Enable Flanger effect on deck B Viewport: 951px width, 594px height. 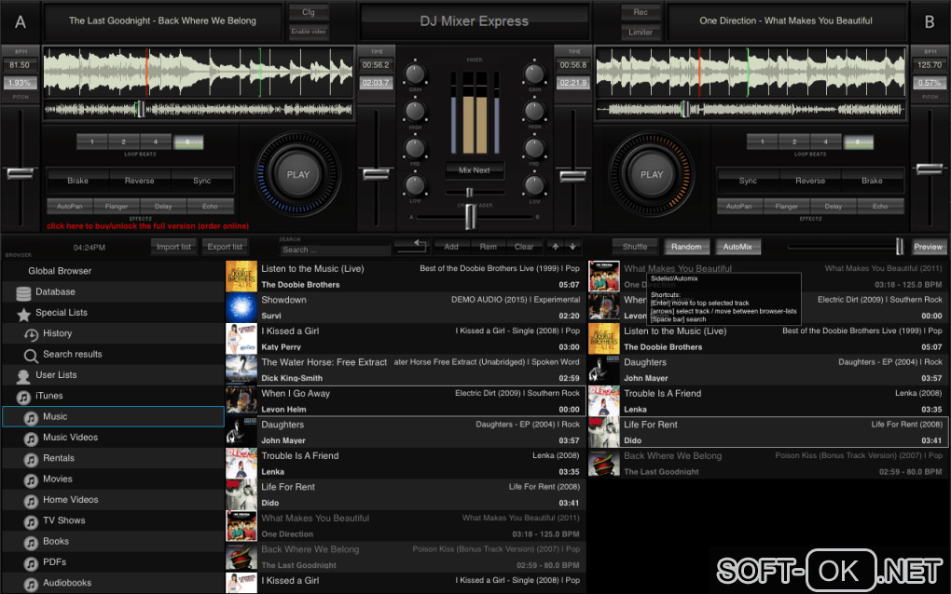pos(787,206)
